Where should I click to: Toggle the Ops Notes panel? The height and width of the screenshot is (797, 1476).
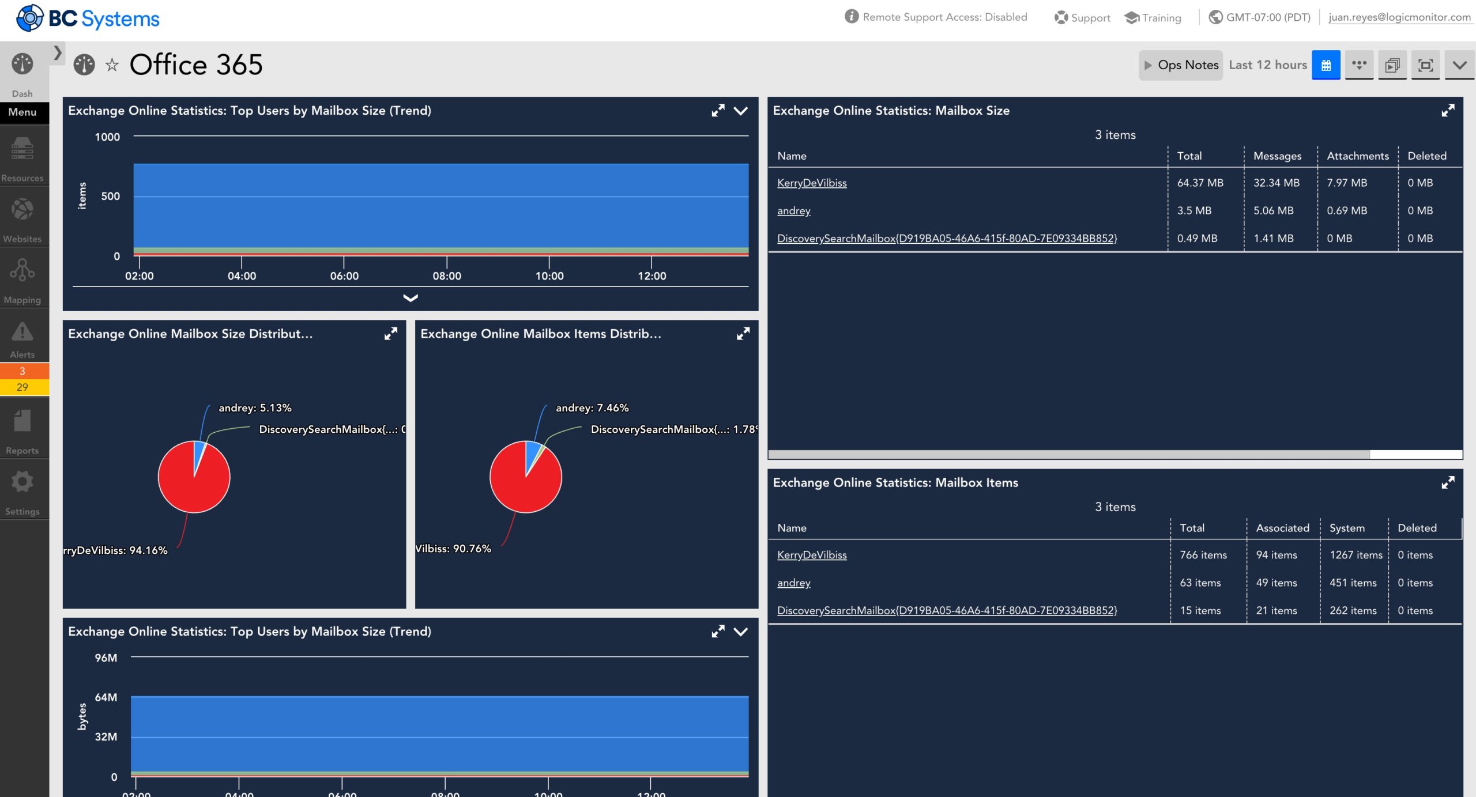click(1181, 65)
